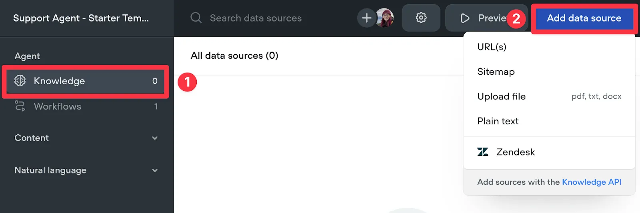The height and width of the screenshot is (213, 640).
Task: Choose Plain text data source option
Action: [x=549, y=121]
